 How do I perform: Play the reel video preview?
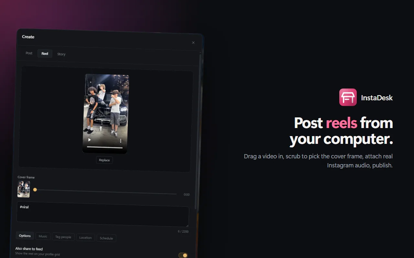pos(90,140)
